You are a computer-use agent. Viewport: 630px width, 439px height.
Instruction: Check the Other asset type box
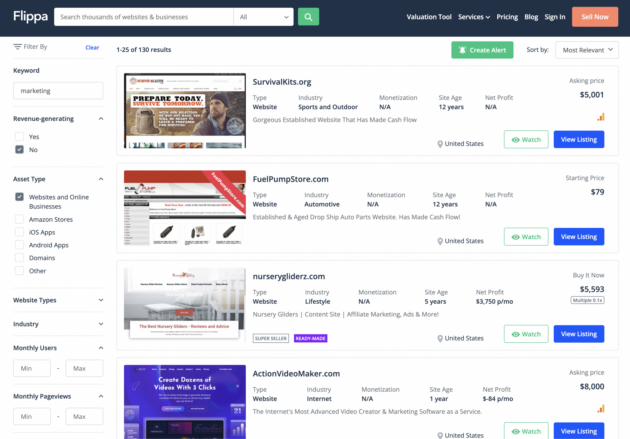point(19,271)
